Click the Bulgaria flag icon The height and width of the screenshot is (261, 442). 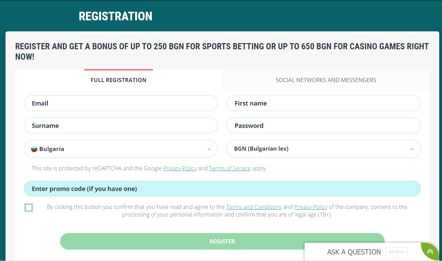pos(34,149)
